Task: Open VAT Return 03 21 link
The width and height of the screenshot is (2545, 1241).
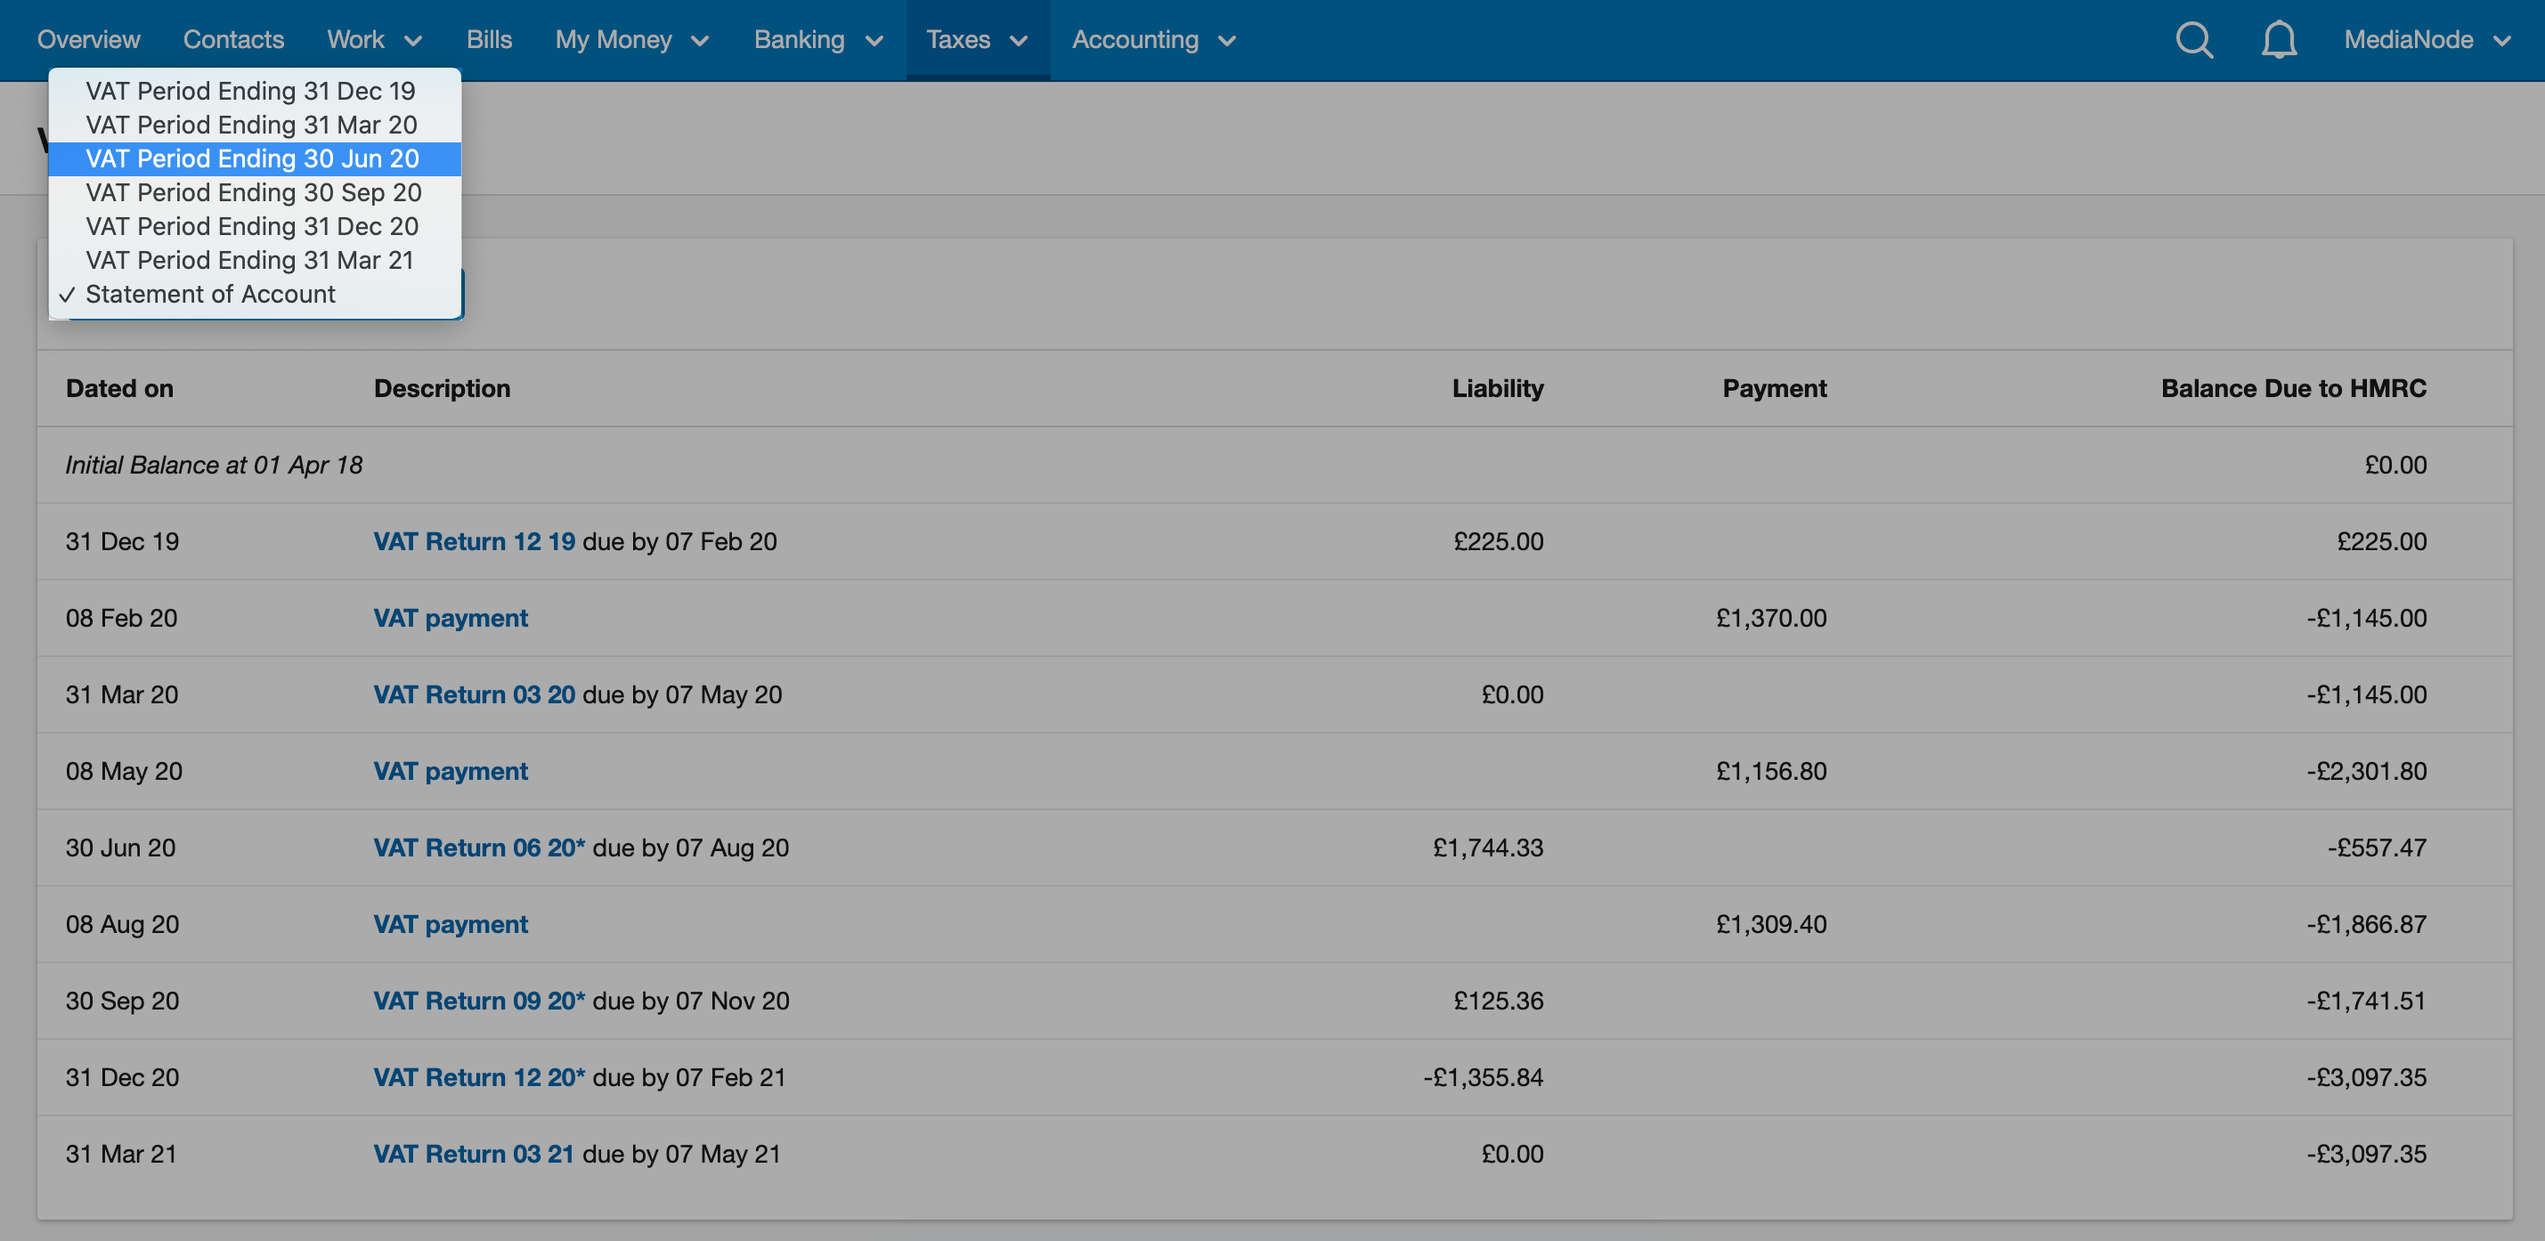Action: (473, 1154)
